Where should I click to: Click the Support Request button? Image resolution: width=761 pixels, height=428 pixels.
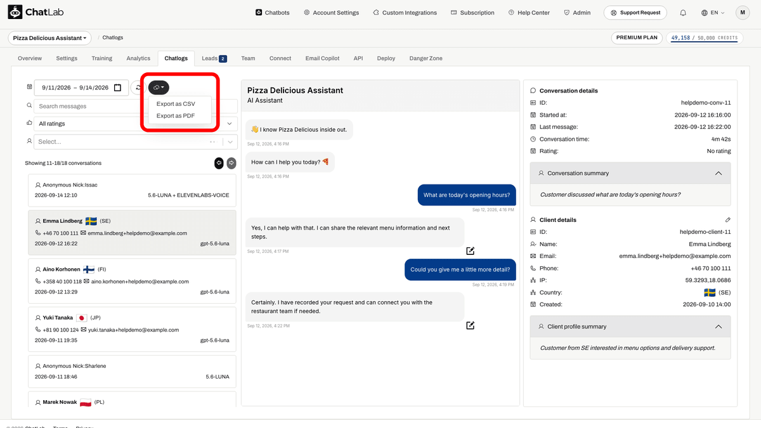coord(636,13)
